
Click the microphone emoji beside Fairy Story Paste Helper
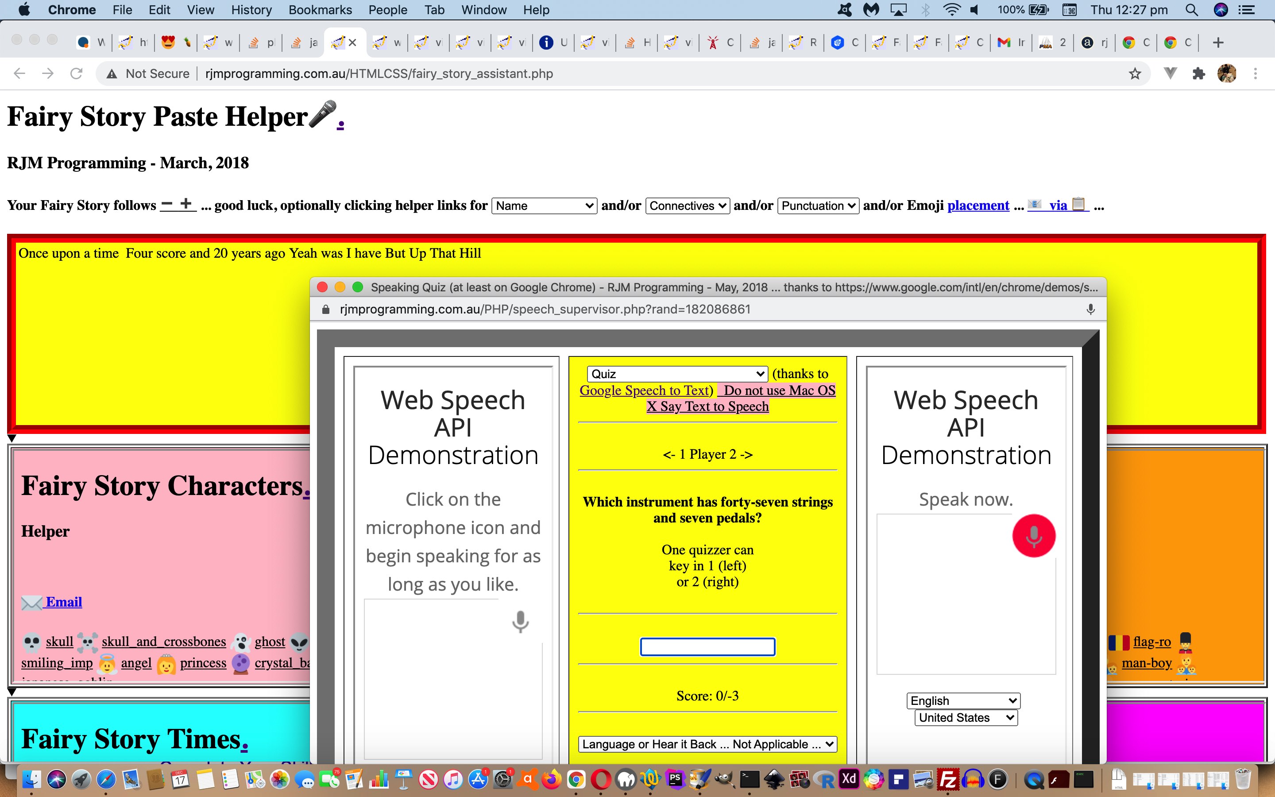(x=322, y=114)
